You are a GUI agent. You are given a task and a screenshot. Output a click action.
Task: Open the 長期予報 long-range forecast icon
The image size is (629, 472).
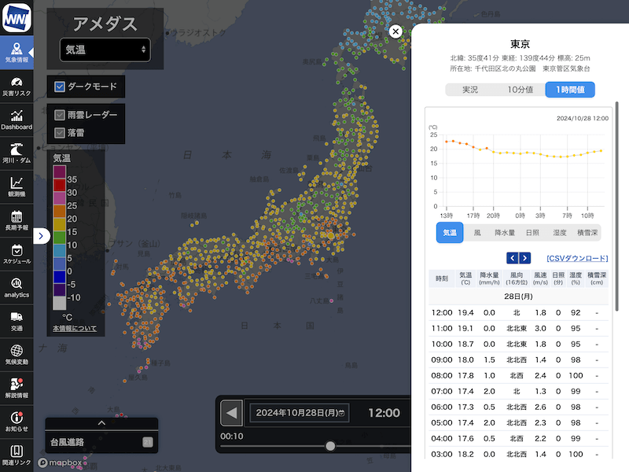point(17,219)
